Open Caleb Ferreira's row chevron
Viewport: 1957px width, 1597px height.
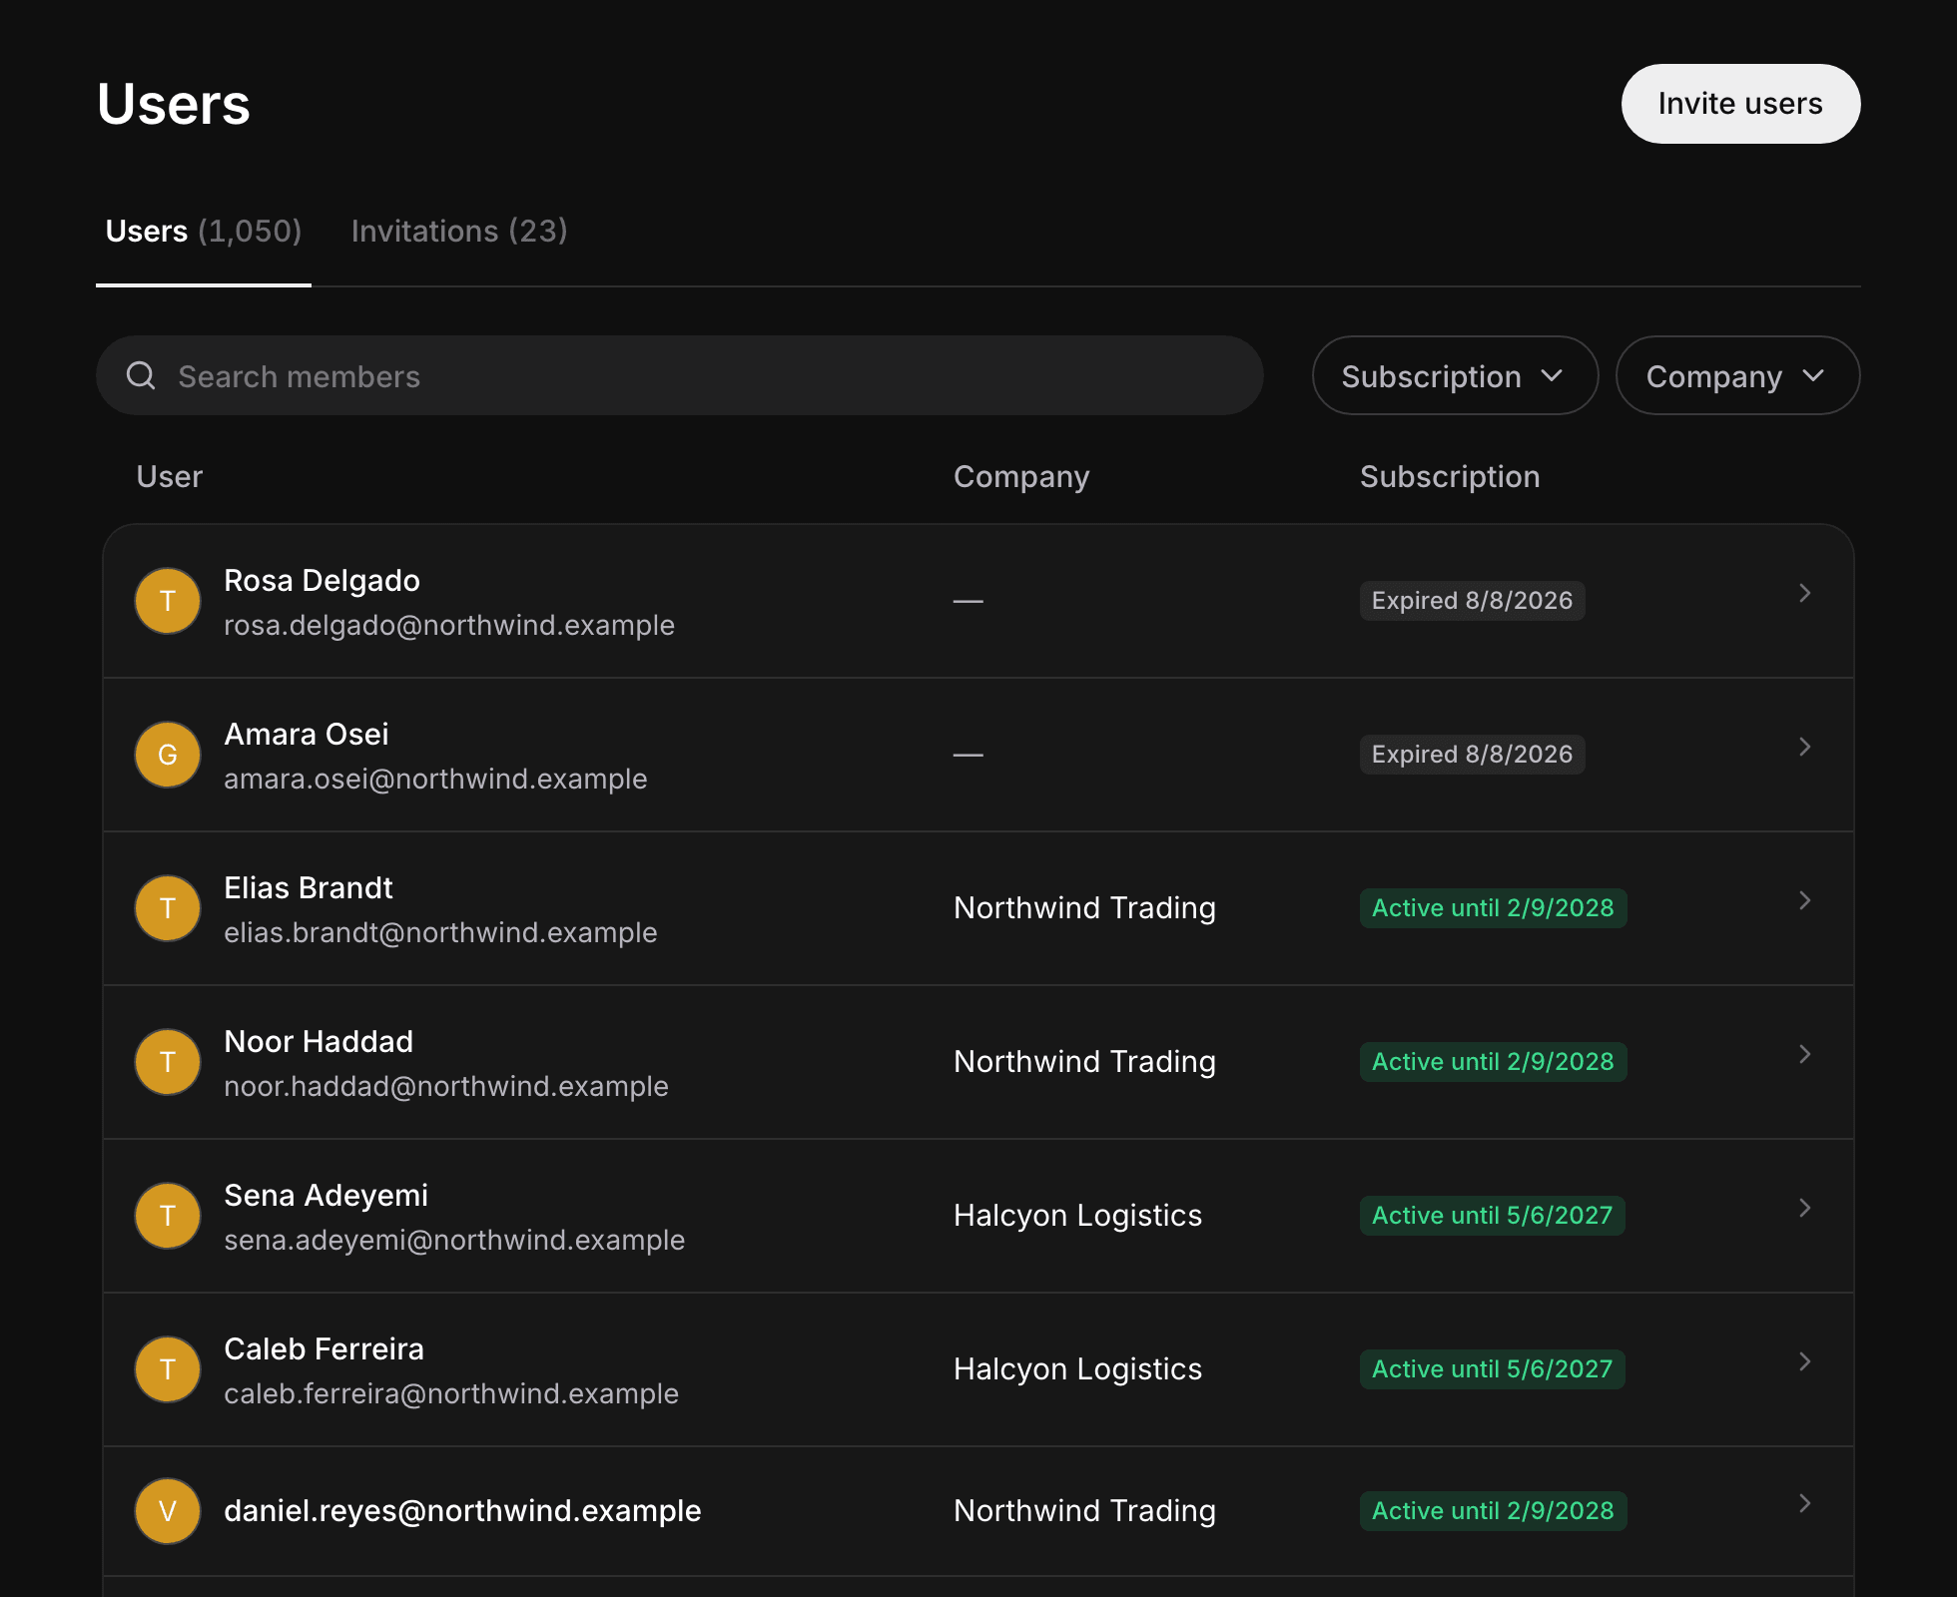pyautogui.click(x=1804, y=1362)
